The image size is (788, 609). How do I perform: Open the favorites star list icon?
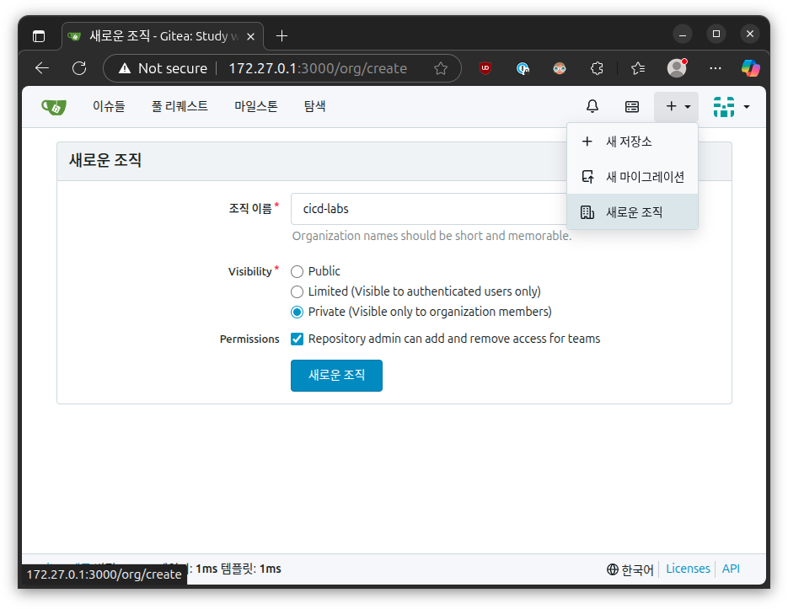(x=638, y=68)
